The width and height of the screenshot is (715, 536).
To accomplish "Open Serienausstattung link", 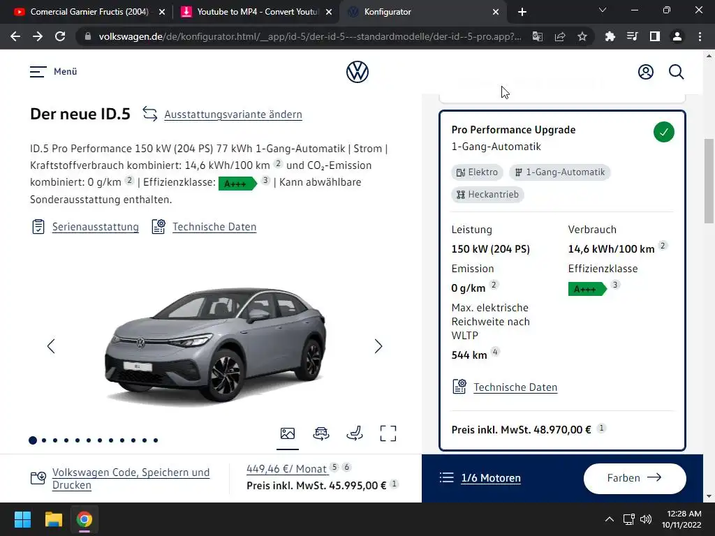I will [x=95, y=227].
